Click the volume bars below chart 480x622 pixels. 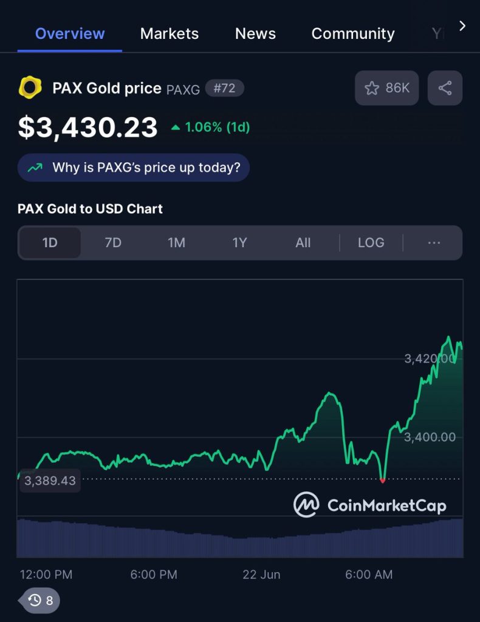coord(240,538)
